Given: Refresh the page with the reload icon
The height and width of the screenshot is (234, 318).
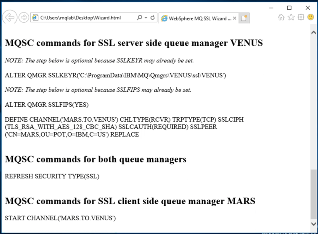Looking at the screenshot, I should point(153,18).
